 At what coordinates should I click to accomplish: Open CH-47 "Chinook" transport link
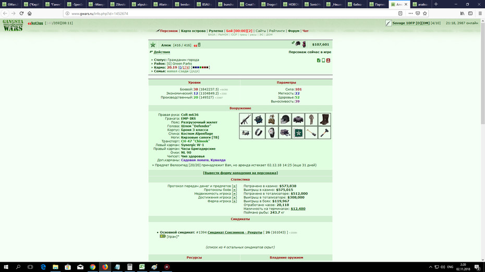(195, 141)
